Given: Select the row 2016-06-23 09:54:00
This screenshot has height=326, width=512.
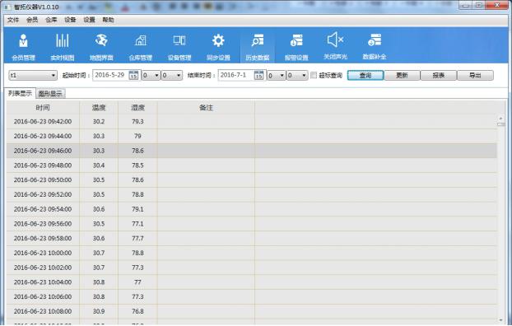Looking at the screenshot, I should (252, 209).
